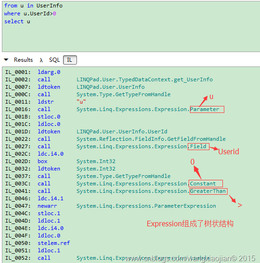260x263 pixels.
Task: Click 'System.Reflection.FieldInfo.GetFieldFromHandle' text
Action: [x=151, y=139]
